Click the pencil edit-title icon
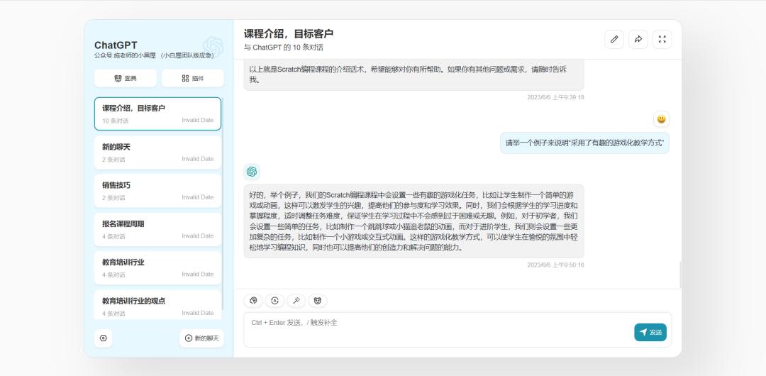Image resolution: width=766 pixels, height=376 pixels. [x=614, y=39]
